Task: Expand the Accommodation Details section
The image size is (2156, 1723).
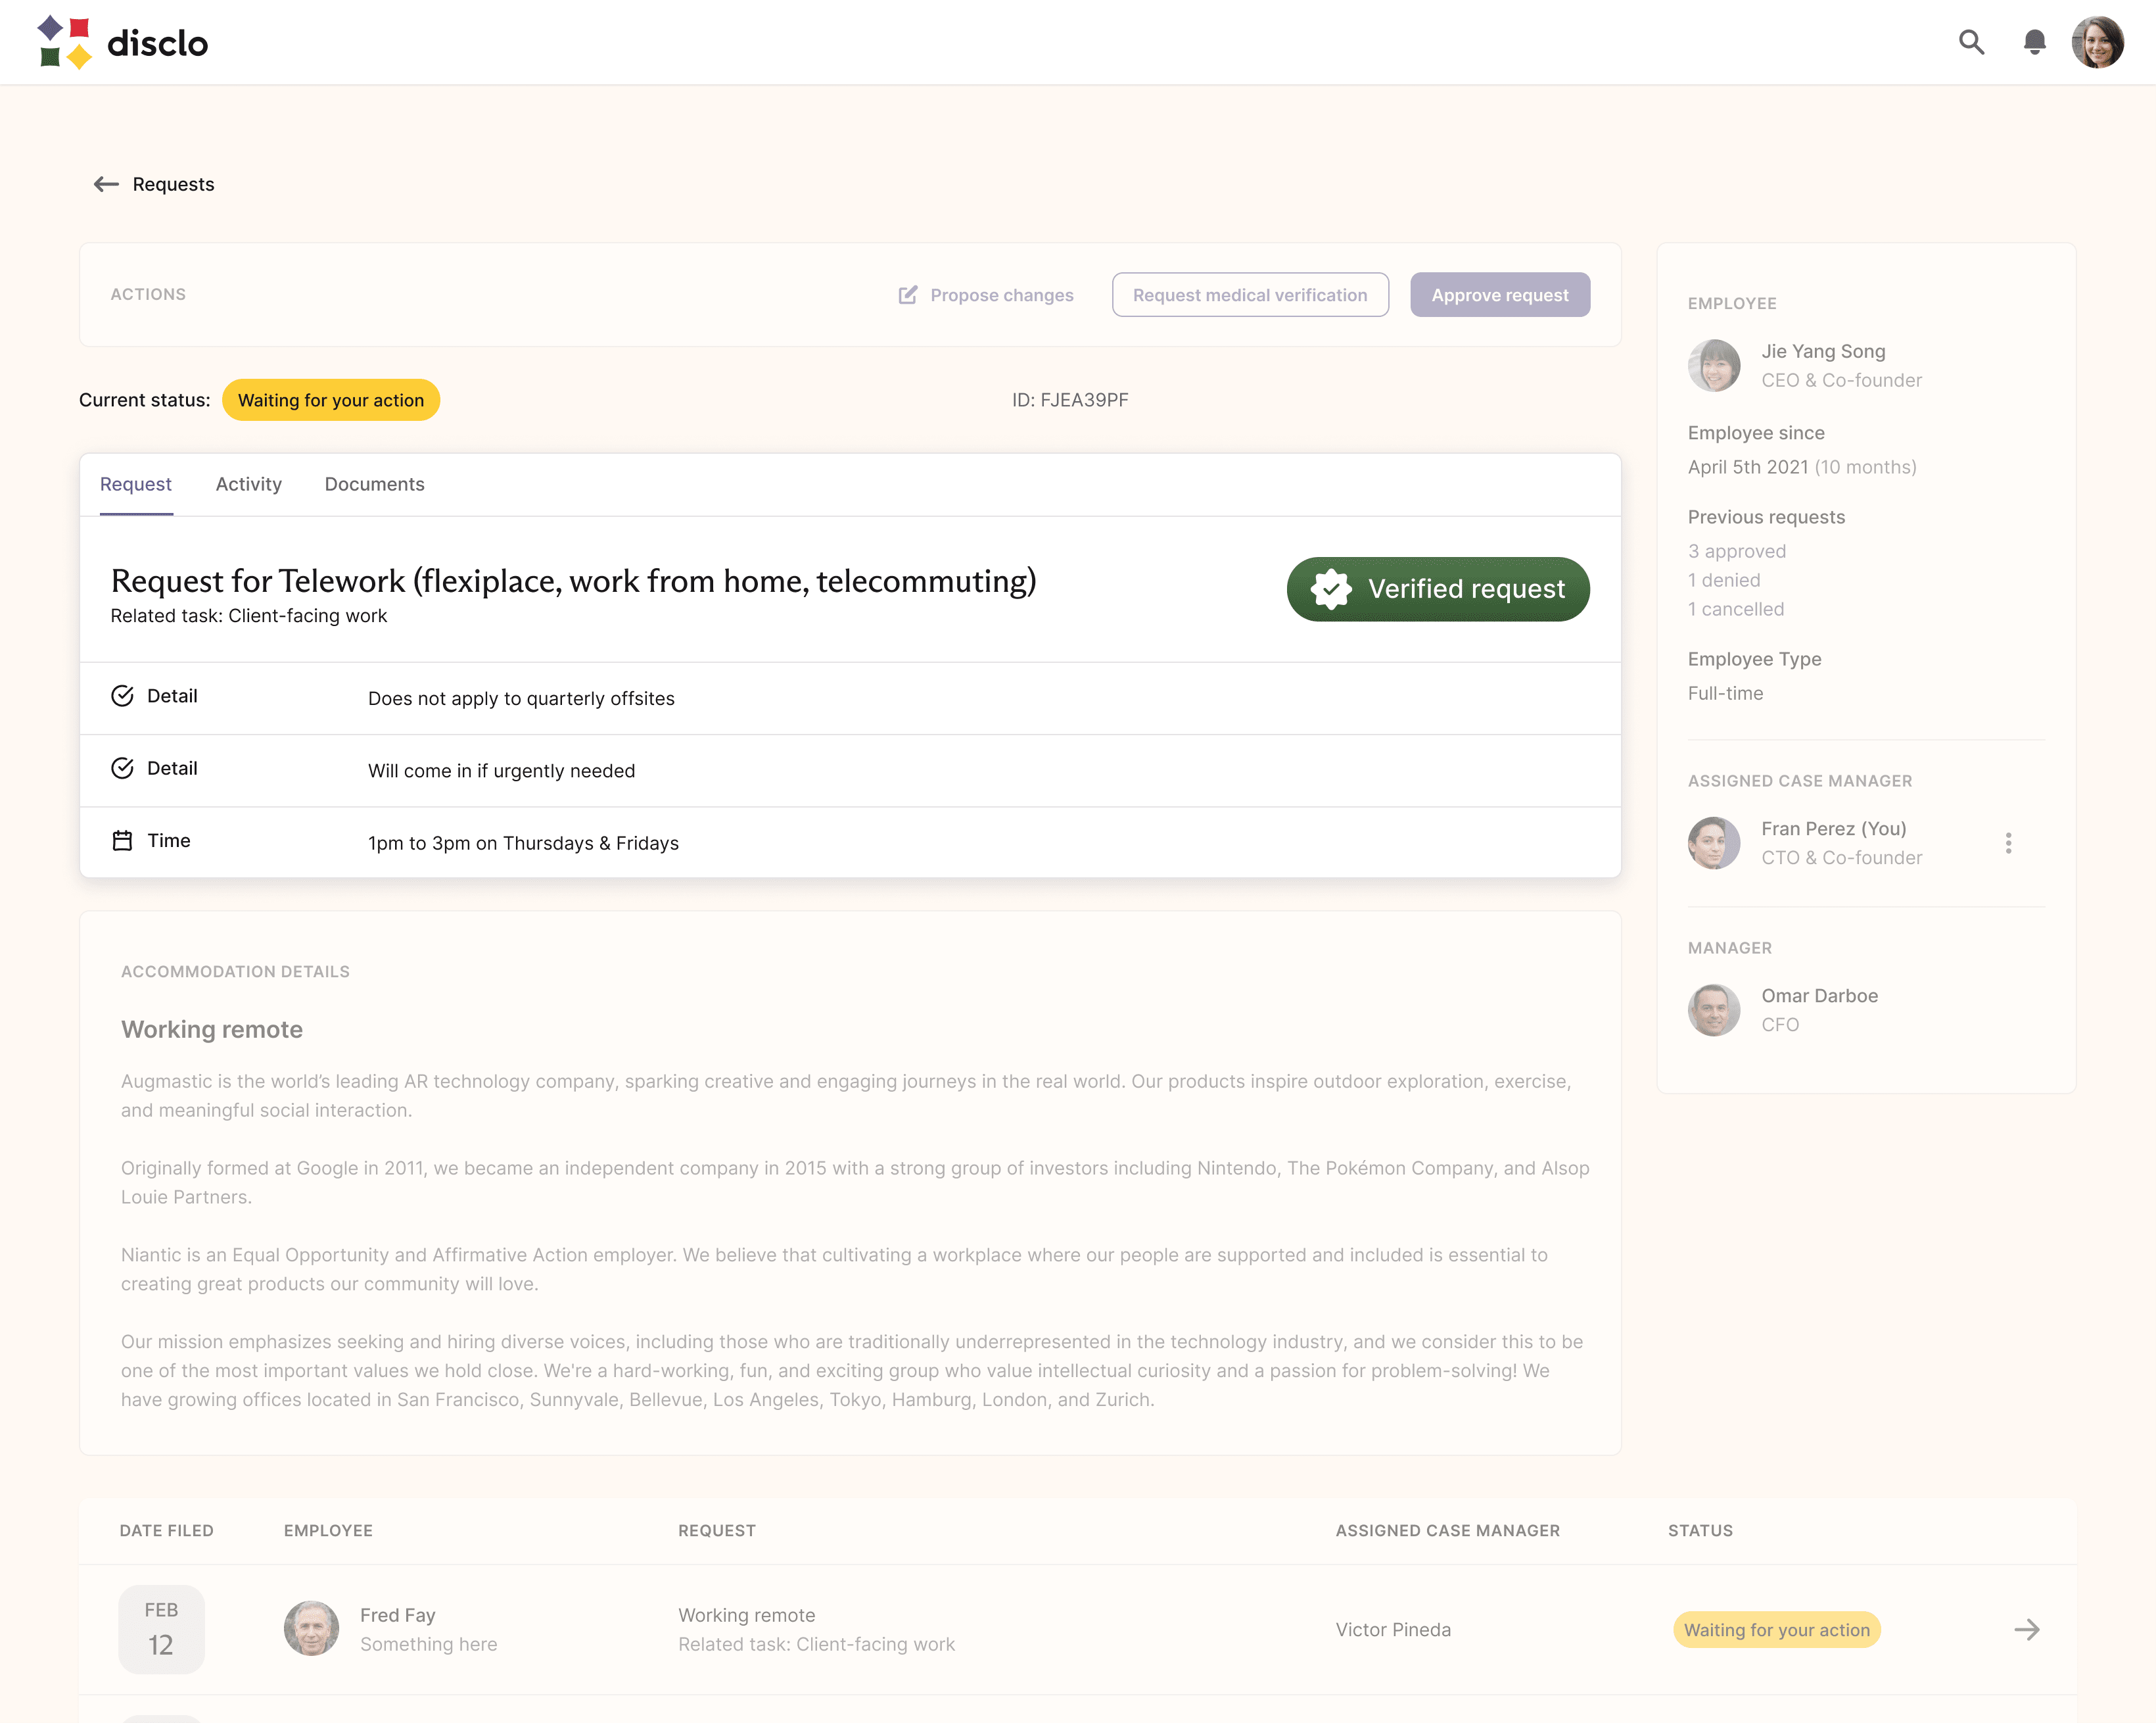Action: pos(235,971)
